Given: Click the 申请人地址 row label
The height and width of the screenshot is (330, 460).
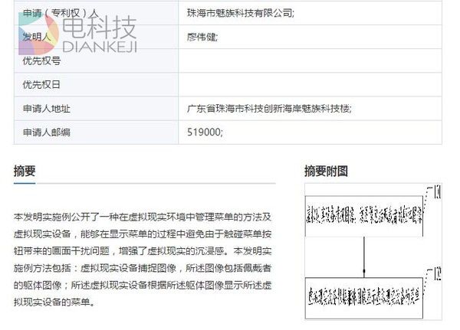Looking at the screenshot, I should click(x=46, y=109).
